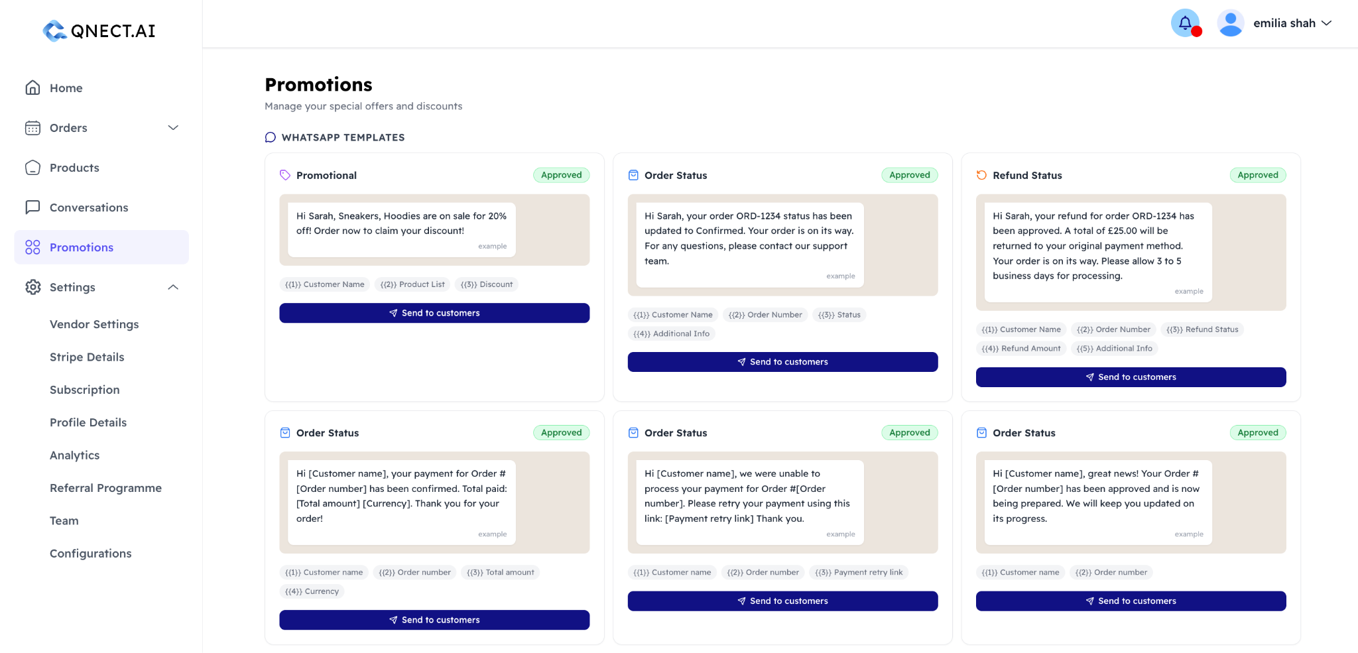The width and height of the screenshot is (1358, 653).
Task: Click the Promotional sale message preview
Action: 402,230
